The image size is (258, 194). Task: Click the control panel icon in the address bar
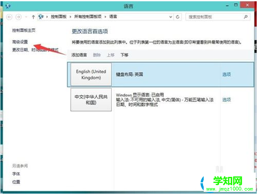(x=41, y=17)
